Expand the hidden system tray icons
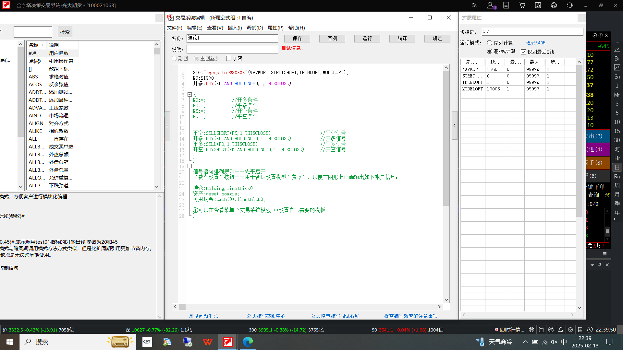Viewport: 623px width, 350px height. [x=525, y=342]
